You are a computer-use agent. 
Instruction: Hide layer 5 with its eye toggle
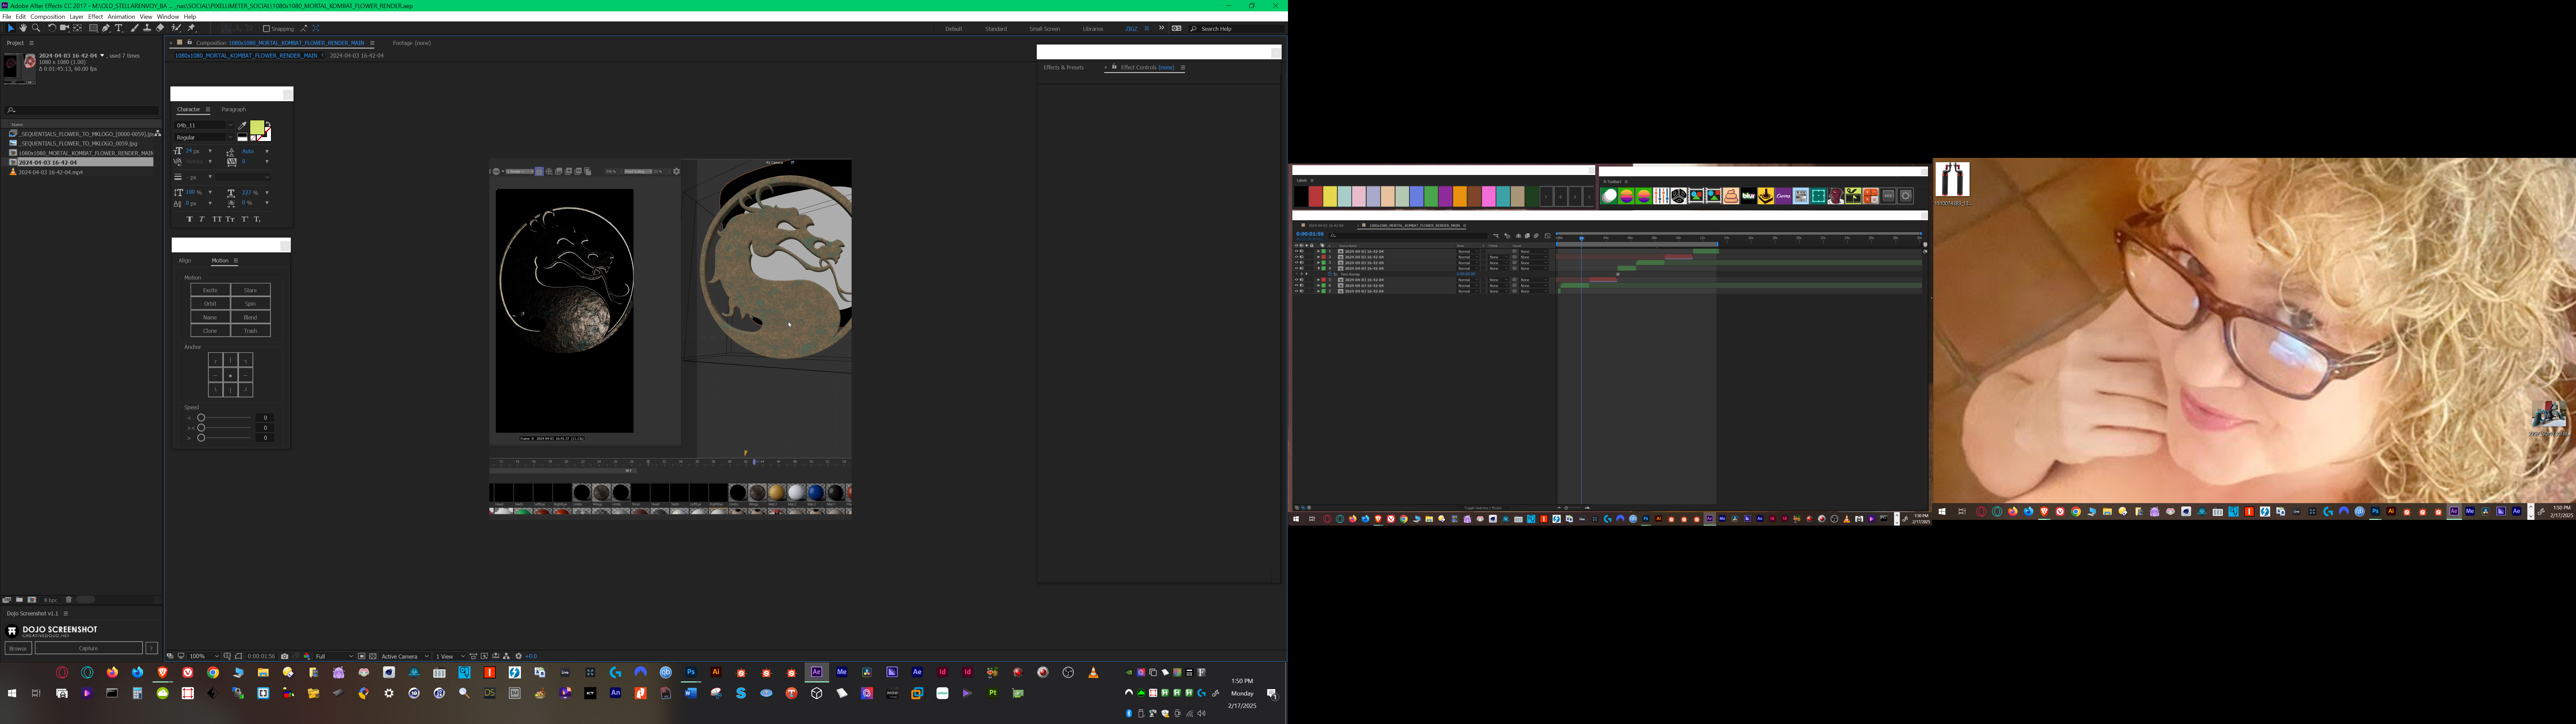coord(1297,280)
